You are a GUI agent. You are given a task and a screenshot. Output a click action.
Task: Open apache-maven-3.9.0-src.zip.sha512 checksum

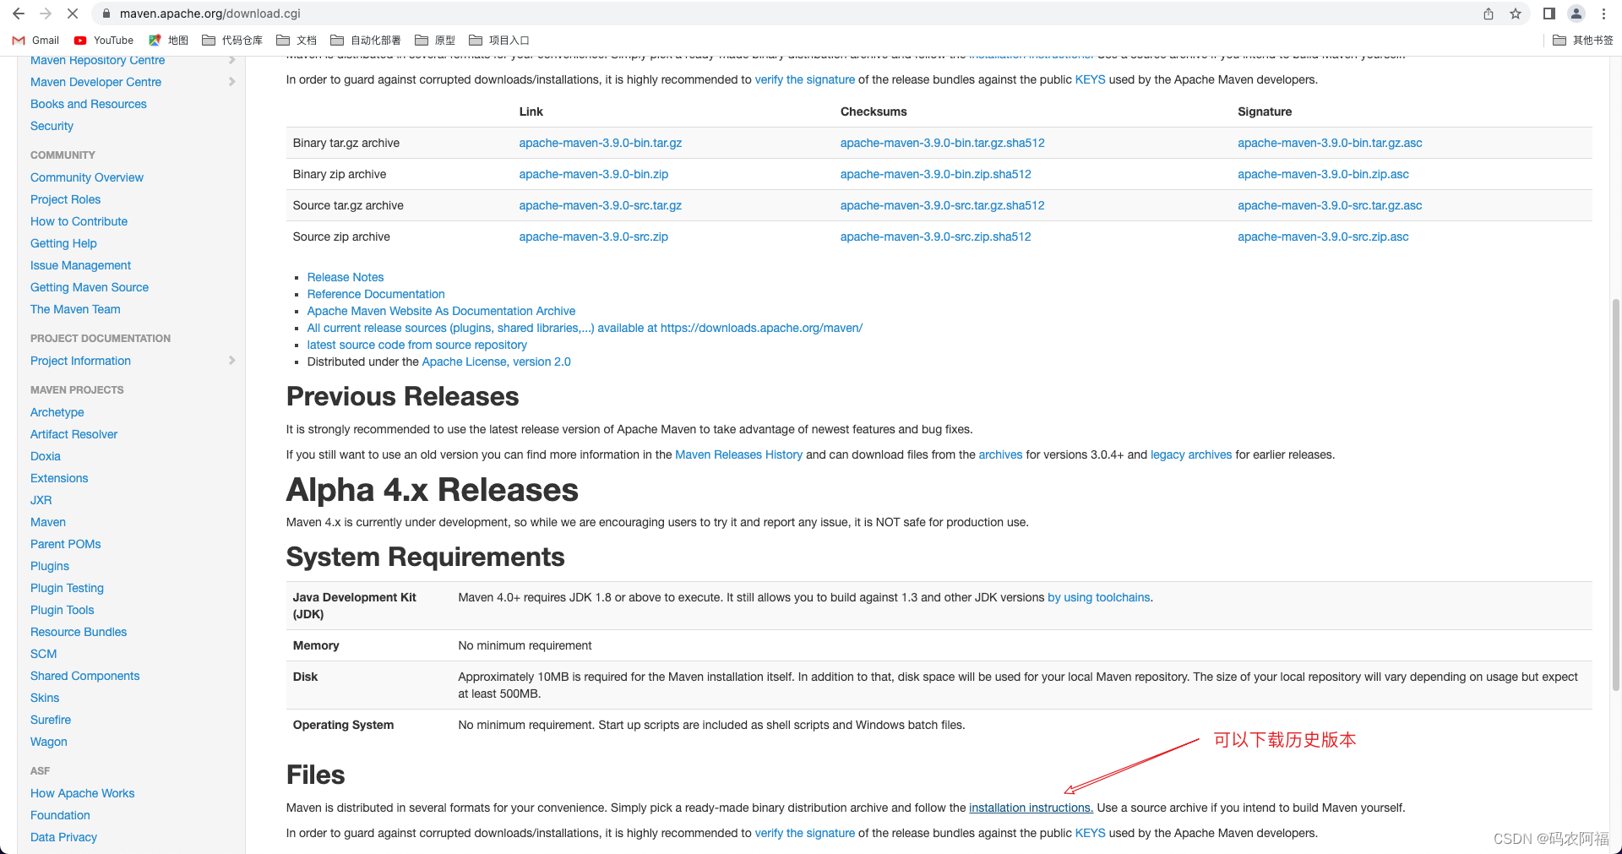[x=935, y=237]
